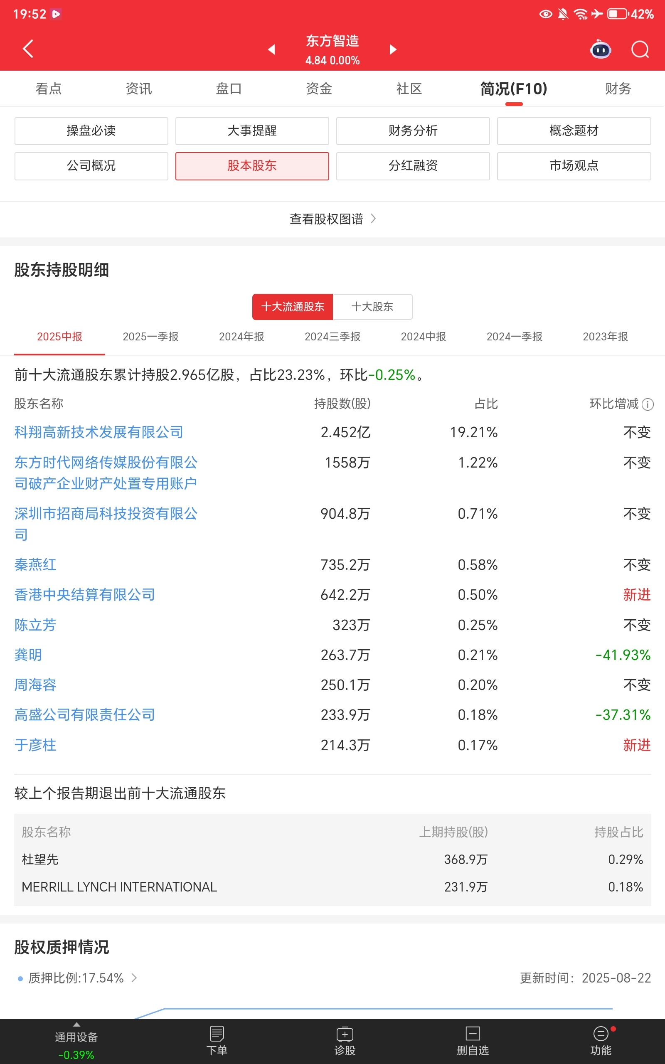Switch to 盘口 tab
Image resolution: width=665 pixels, height=1064 pixels.
coord(229,89)
